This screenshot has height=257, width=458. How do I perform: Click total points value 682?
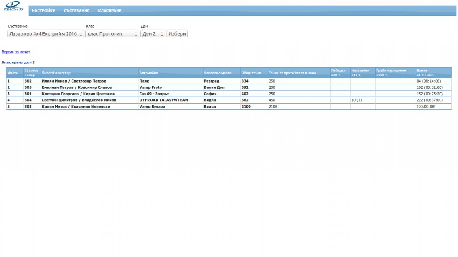(x=245, y=100)
